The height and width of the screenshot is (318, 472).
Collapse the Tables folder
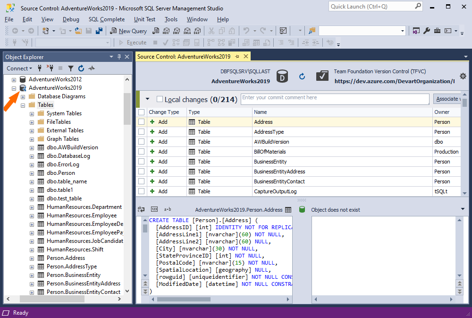pyautogui.click(x=23, y=105)
